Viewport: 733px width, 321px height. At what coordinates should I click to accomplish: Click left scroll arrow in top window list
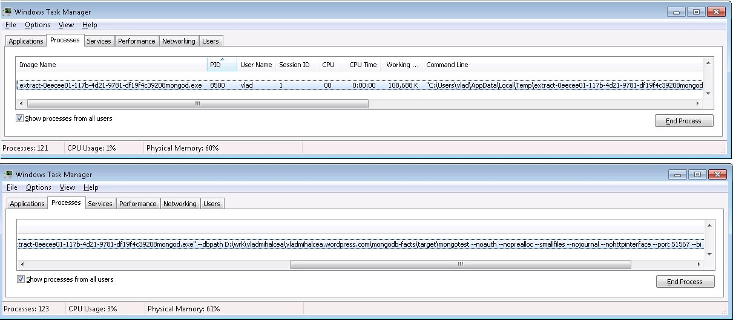tap(22, 104)
